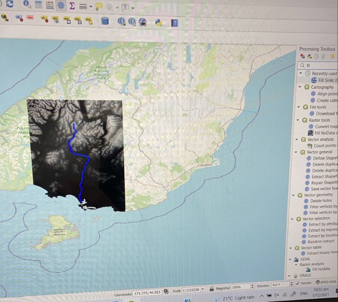Select the Random extract algorithm
The height and width of the screenshot is (302, 338).
(x=318, y=241)
